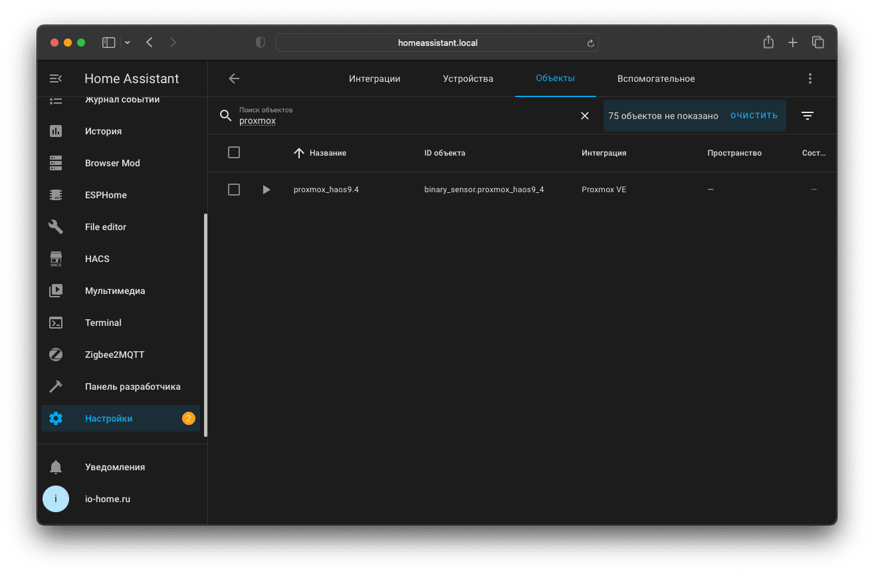The width and height of the screenshot is (874, 574).
Task: Click the sidebar vertical scrollbar
Action: point(205,325)
